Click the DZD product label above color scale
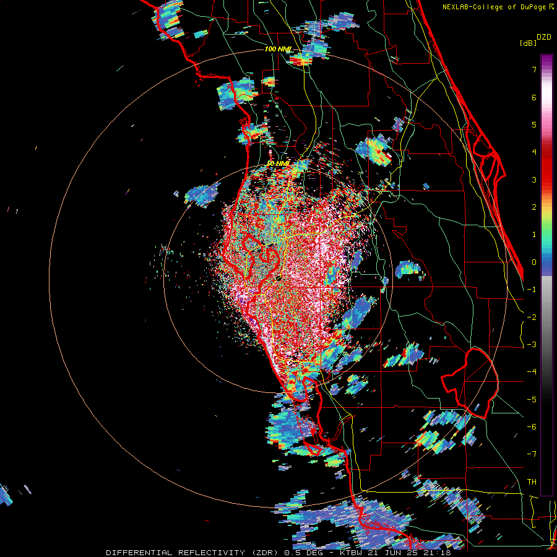 (544, 37)
